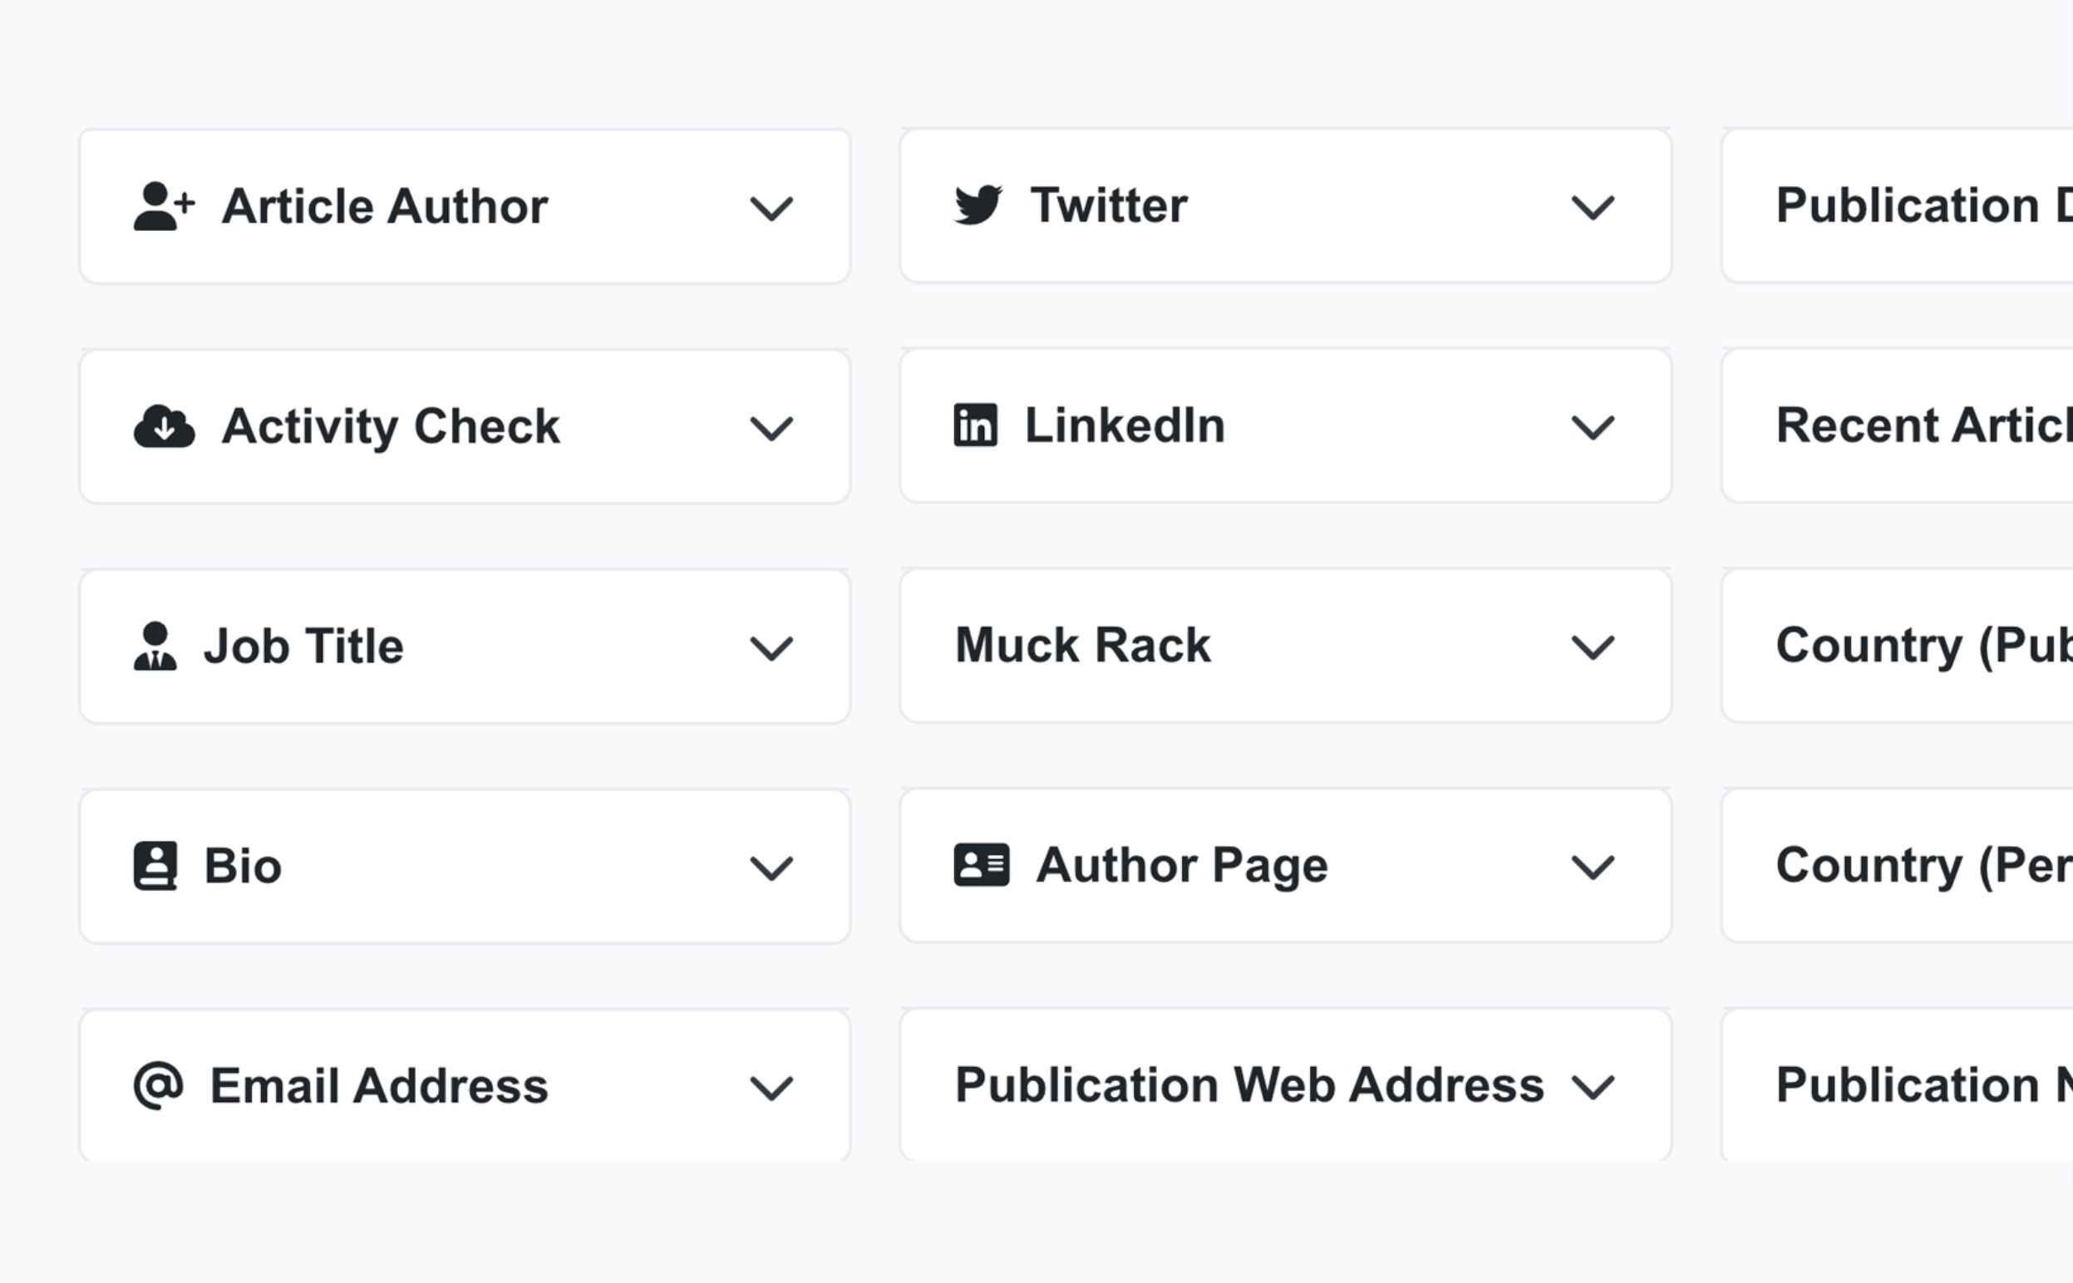2073x1283 pixels.
Task: Open the Author Page dropdown chevron
Action: tap(1592, 868)
